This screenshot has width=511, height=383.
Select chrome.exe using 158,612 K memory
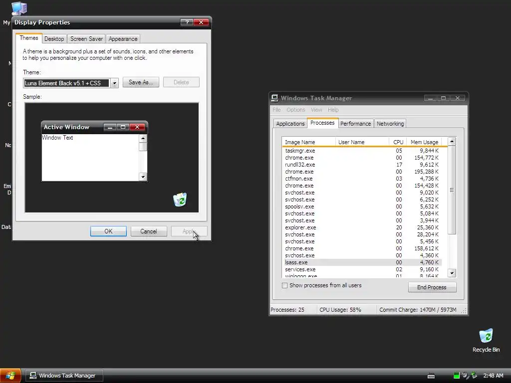click(362, 248)
